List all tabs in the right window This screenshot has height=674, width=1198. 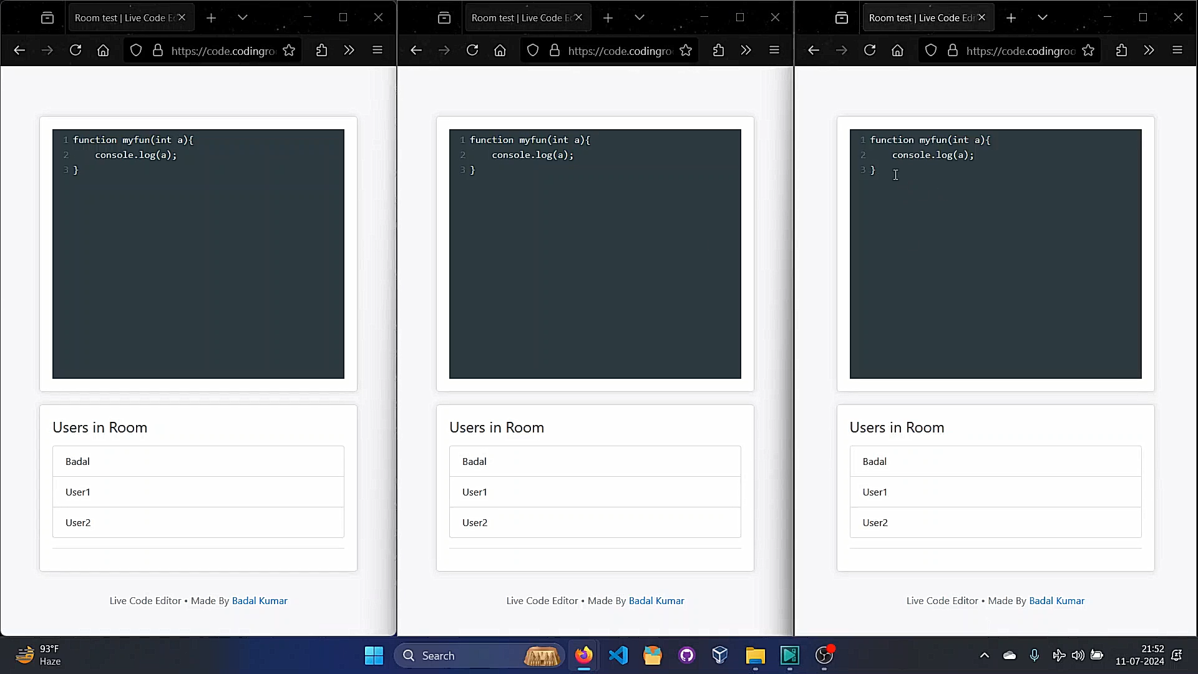pyautogui.click(x=1043, y=17)
